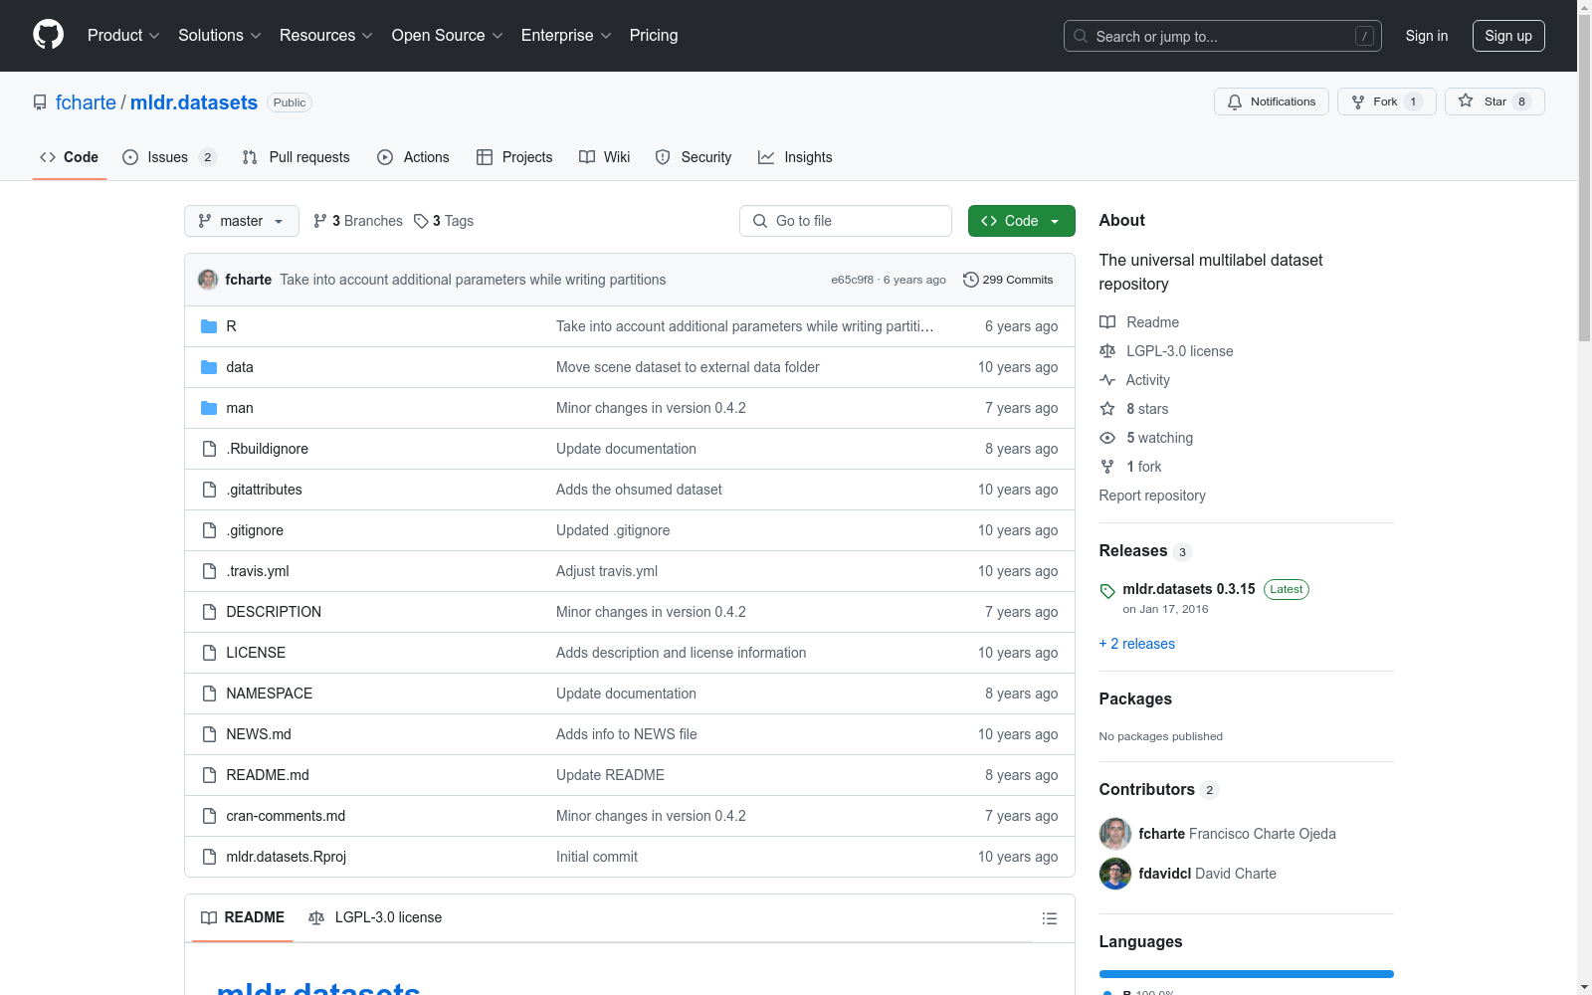Click the commit history clock icon
This screenshot has height=995, width=1592.
click(971, 280)
